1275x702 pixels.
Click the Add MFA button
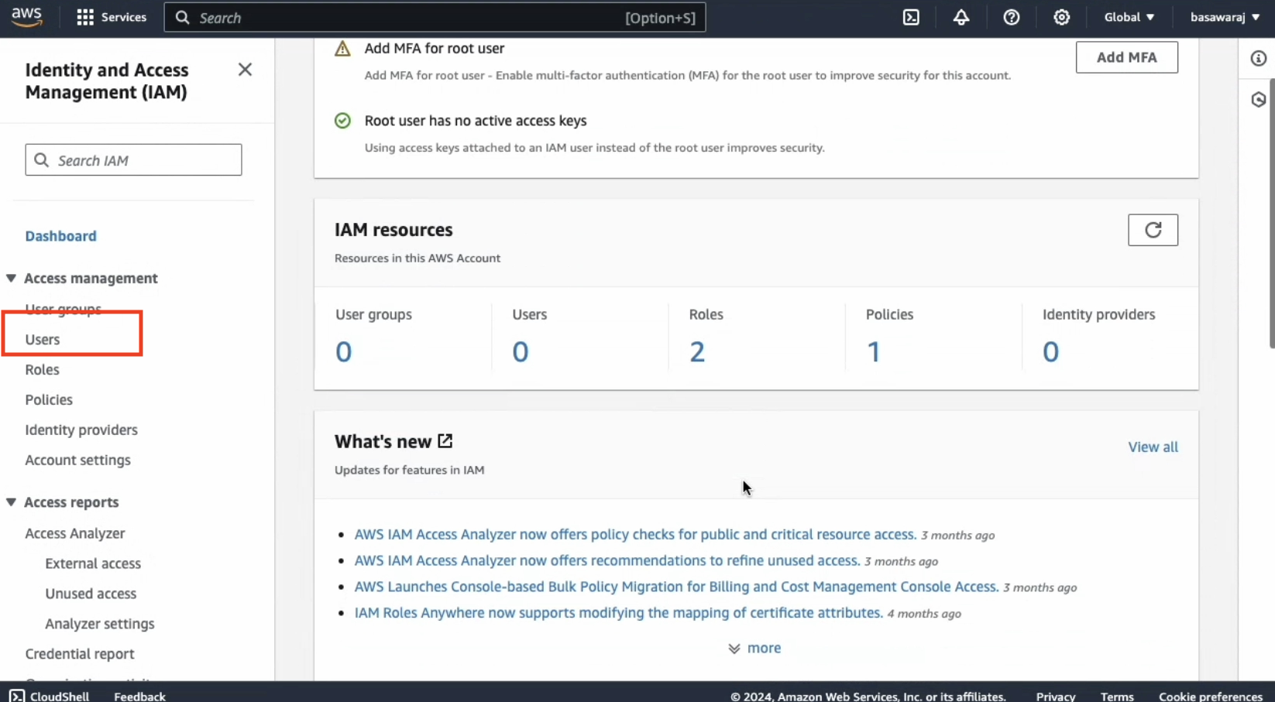(1126, 57)
